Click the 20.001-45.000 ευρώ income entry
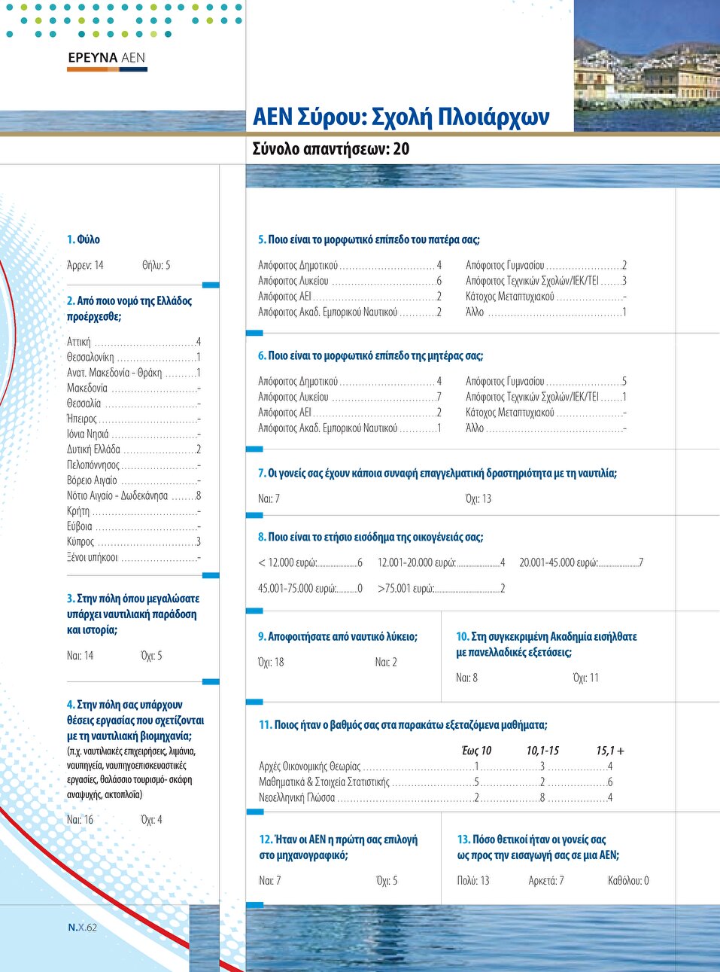The height and width of the screenshot is (972, 720). [582, 562]
